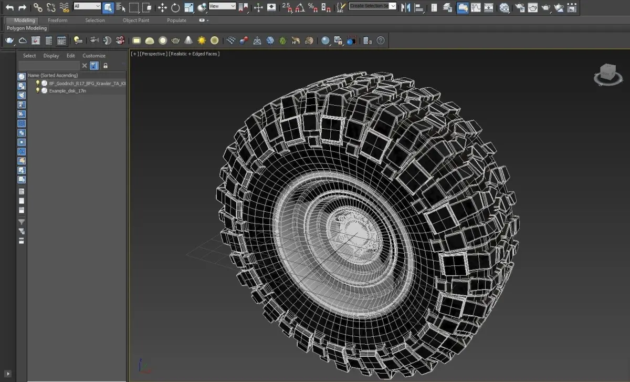The height and width of the screenshot is (382, 630).
Task: Toggle Keyboard Shortcut Override button
Action: 271,7
